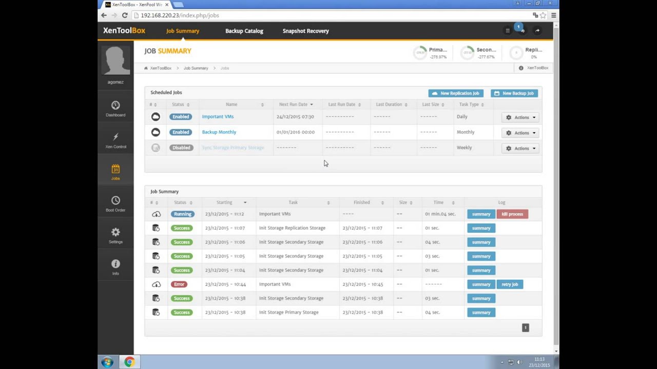Switch to Job Summary tab
657x369 pixels.
[182, 31]
